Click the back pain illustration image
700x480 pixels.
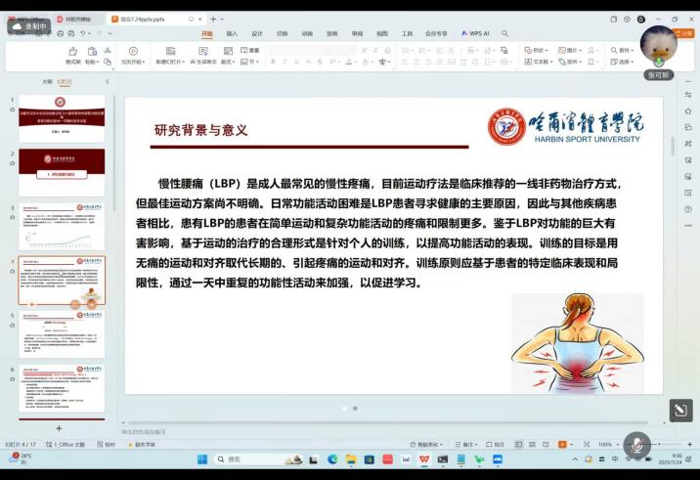point(578,343)
